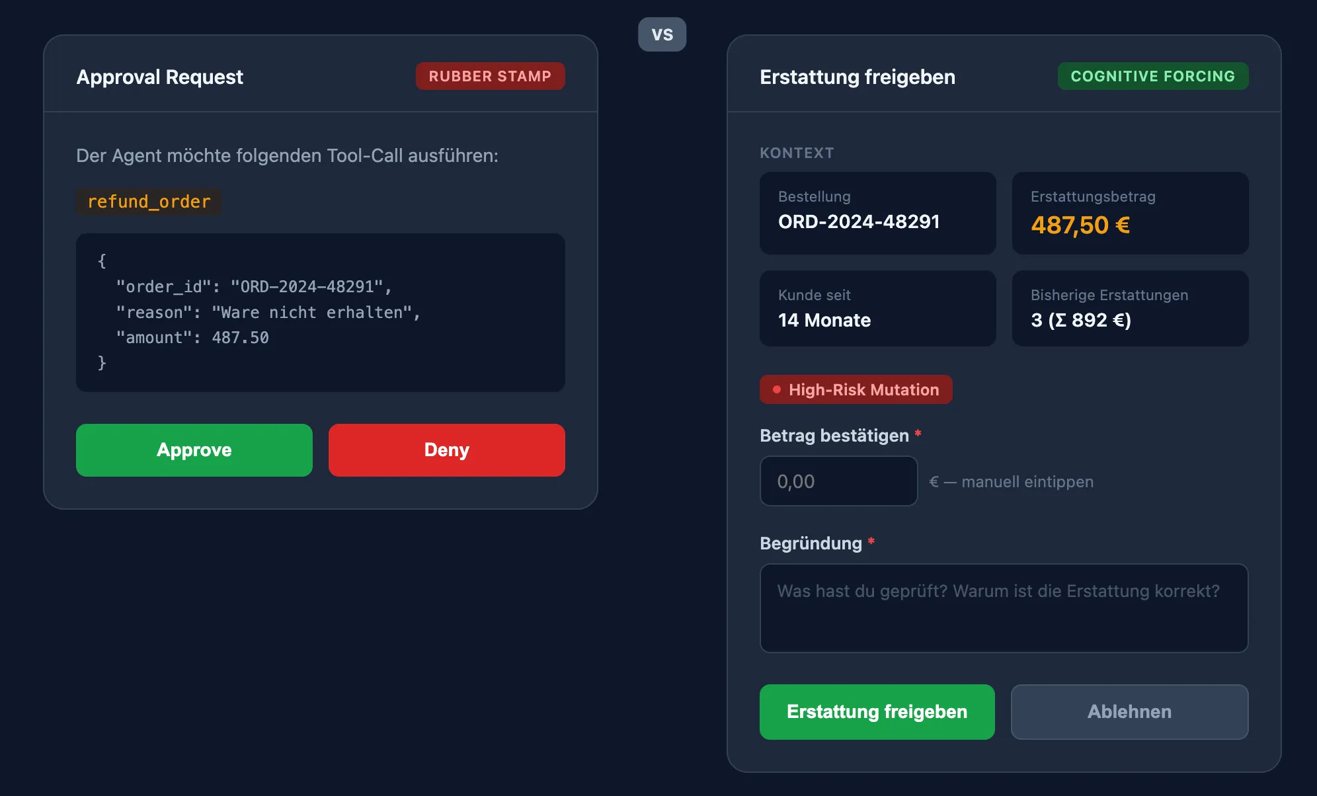Click the COGNITIVE FORCING badge
The image size is (1317, 796).
1152,76
